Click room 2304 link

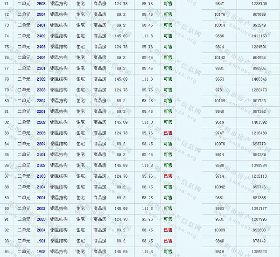click(41, 101)
